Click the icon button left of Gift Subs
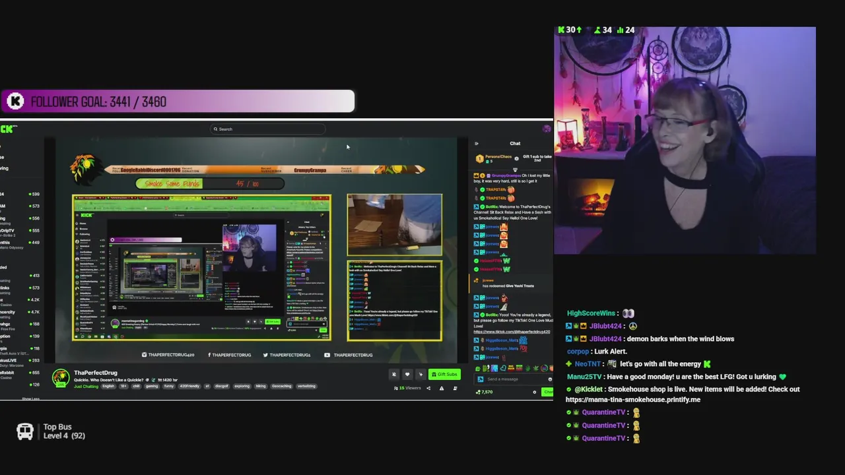 click(421, 374)
